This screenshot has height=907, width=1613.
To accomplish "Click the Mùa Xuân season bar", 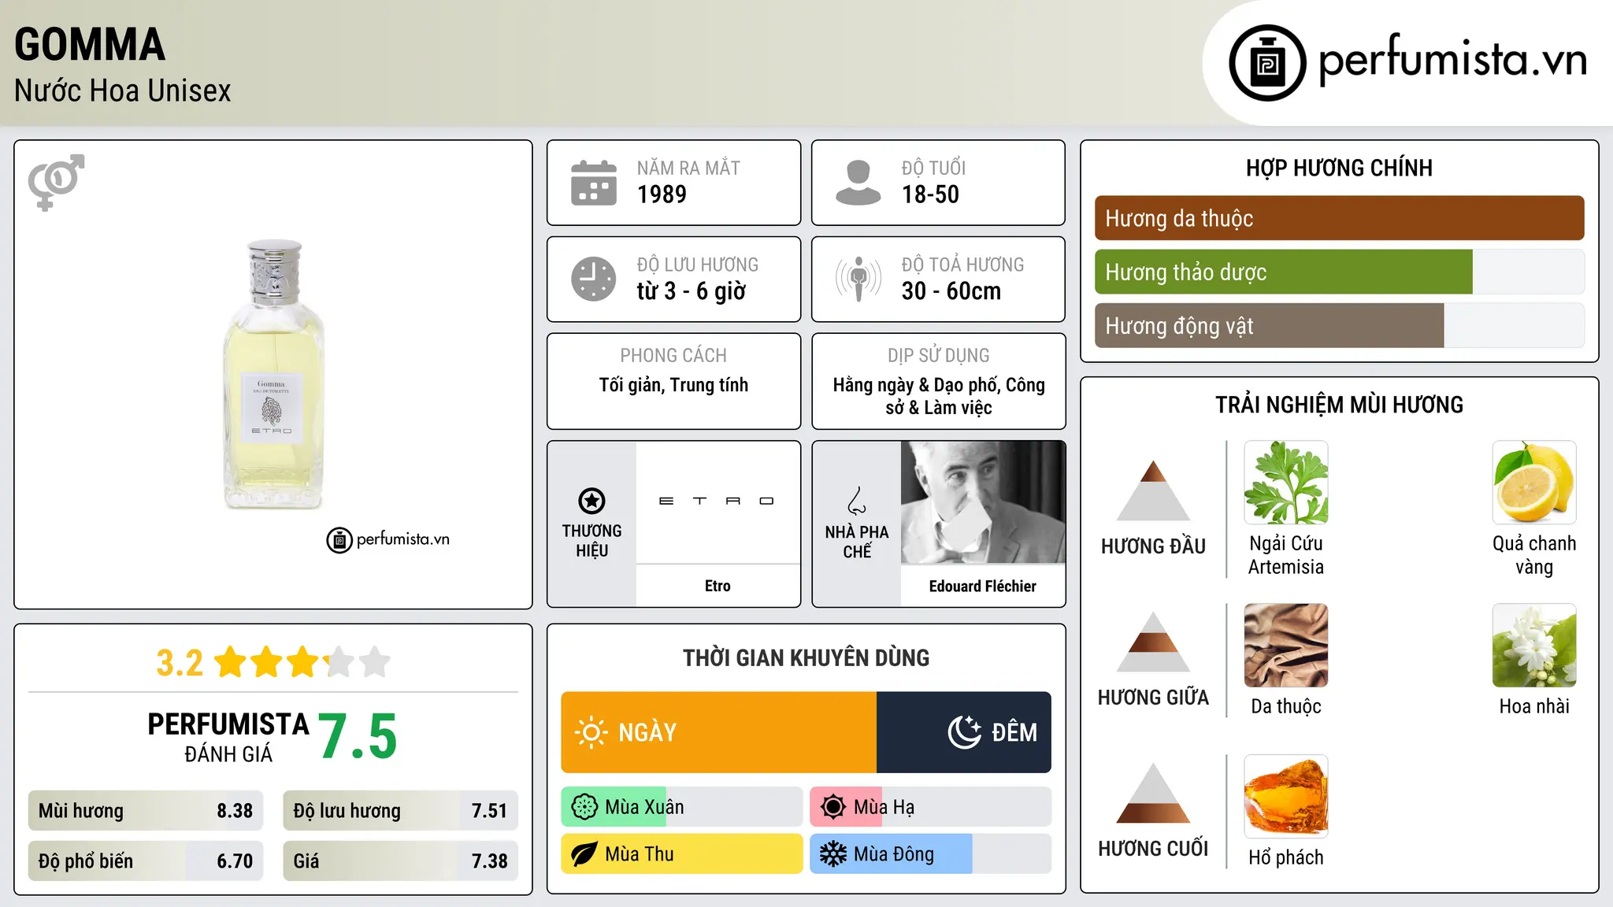I will click(x=681, y=807).
